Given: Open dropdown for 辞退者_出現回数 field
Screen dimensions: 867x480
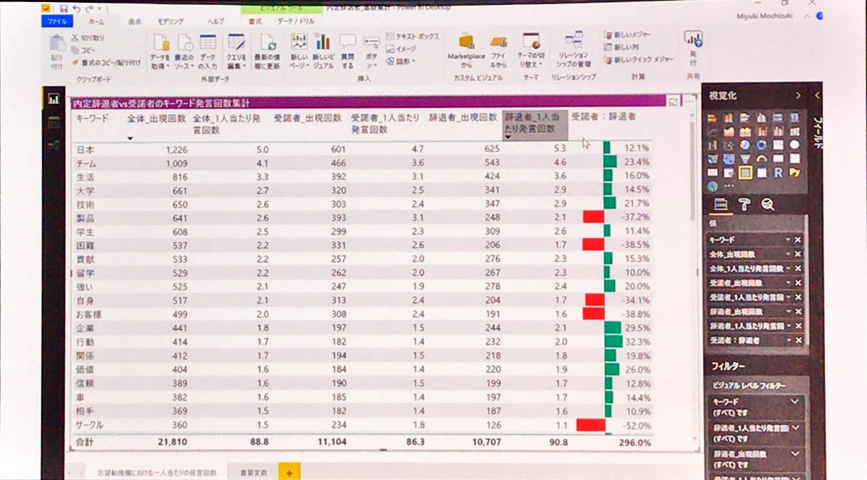Looking at the screenshot, I should coord(788,312).
